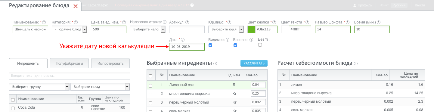This screenshot has width=434, height=112.
Task: Open Налоговая ставка dropdown
Action: (x=148, y=29)
